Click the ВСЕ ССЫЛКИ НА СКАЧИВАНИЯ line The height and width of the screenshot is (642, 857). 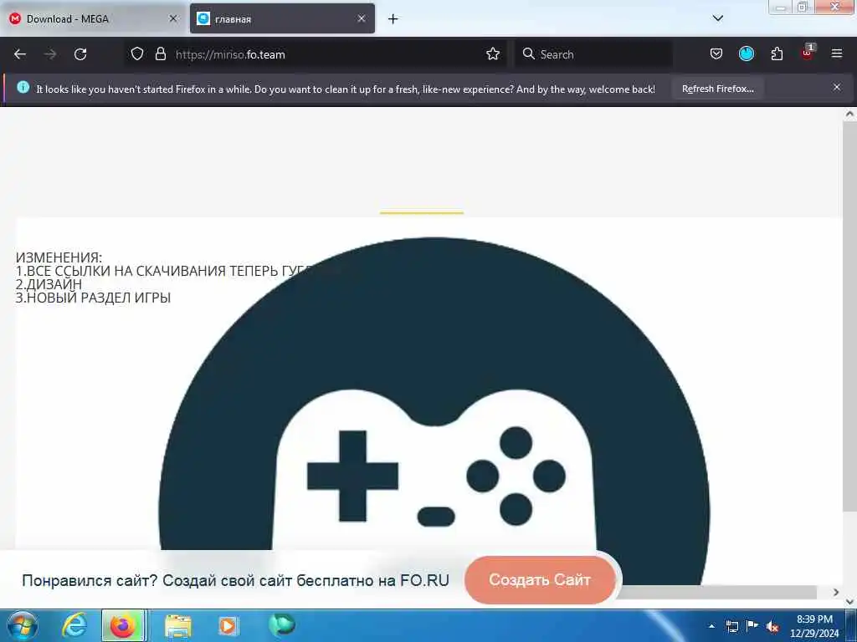coord(164,272)
